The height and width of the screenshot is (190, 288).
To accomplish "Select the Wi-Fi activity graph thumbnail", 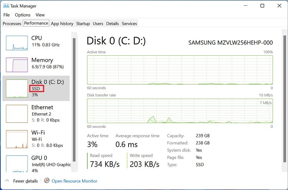I will coord(17,139).
